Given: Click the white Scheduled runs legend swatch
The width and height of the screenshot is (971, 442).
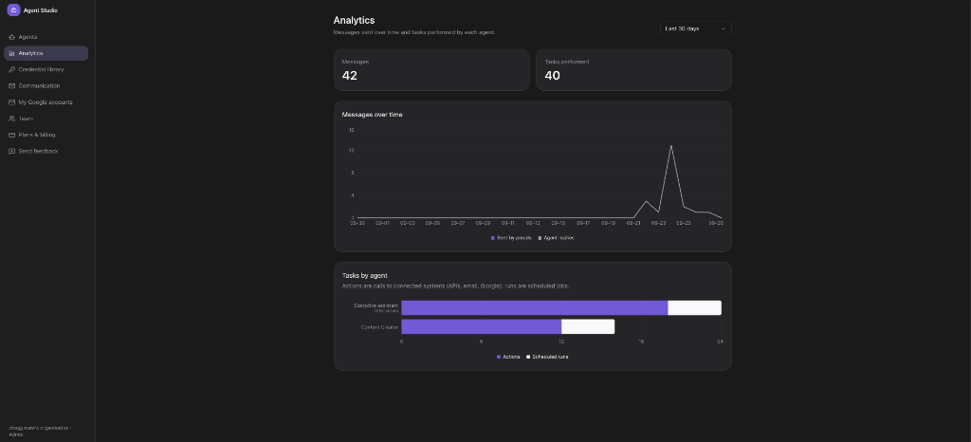Looking at the screenshot, I should pyautogui.click(x=528, y=357).
